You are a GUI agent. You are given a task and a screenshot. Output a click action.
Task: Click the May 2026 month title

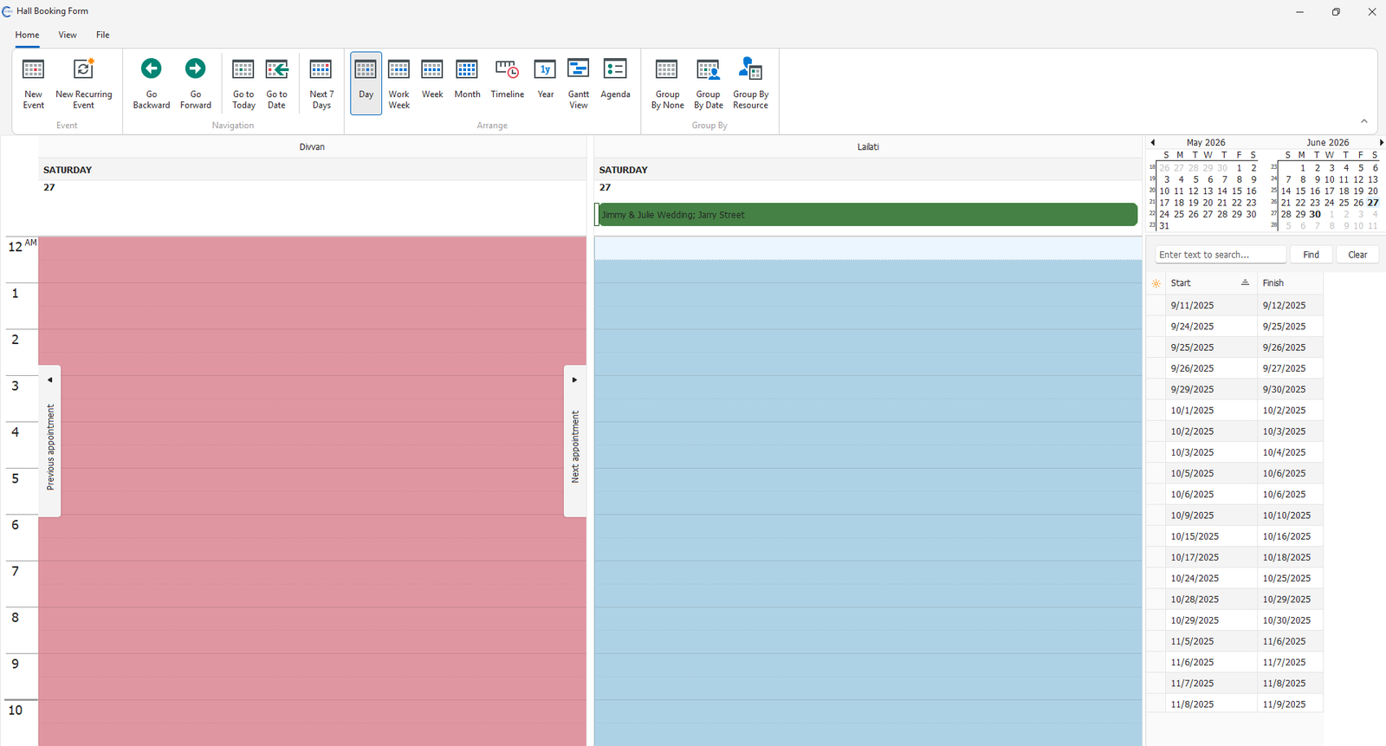tap(1206, 142)
